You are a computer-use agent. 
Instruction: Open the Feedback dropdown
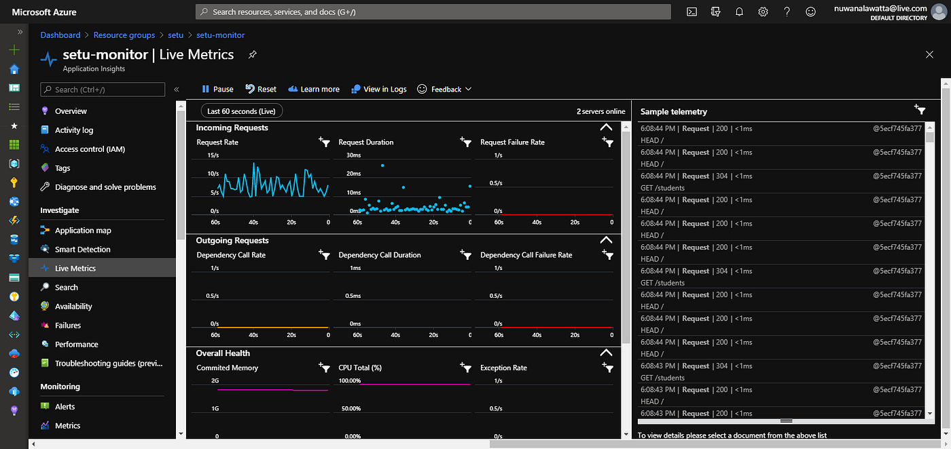(444, 89)
